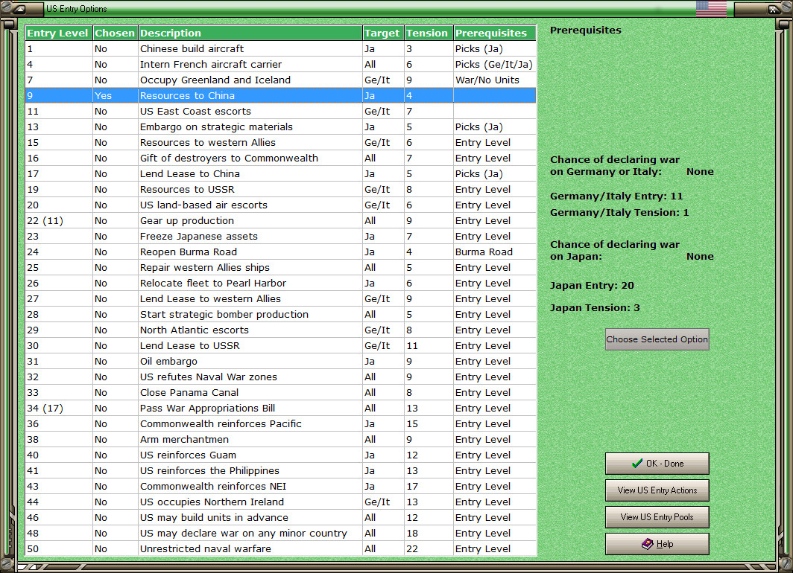Select Pass War Appropriations Bill
This screenshot has width=793, height=573.
tap(281, 409)
